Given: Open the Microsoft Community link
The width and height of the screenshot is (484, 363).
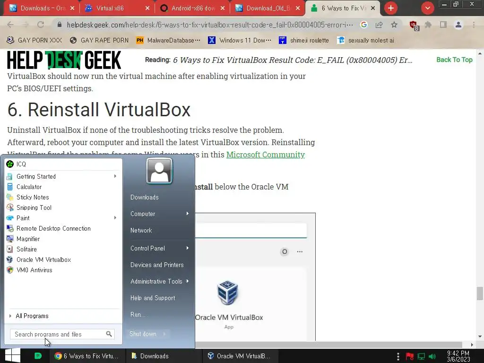Looking at the screenshot, I should click(x=266, y=155).
